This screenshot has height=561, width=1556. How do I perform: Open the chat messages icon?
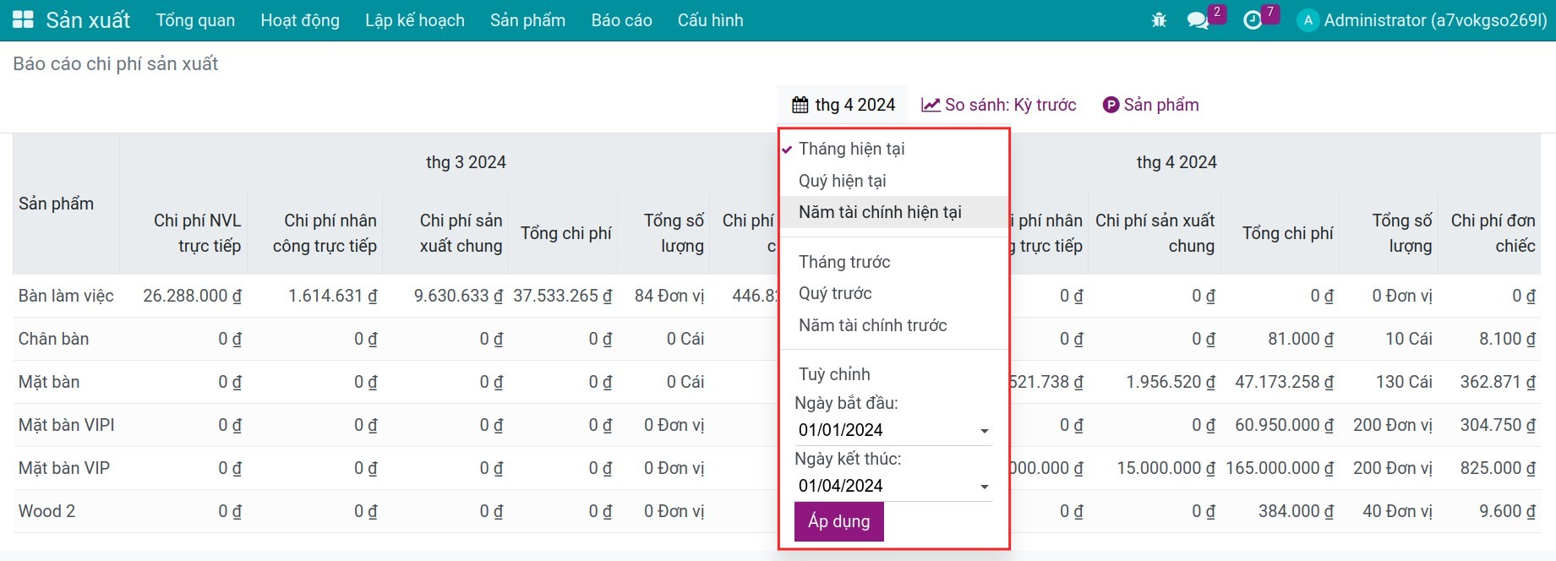click(1198, 19)
